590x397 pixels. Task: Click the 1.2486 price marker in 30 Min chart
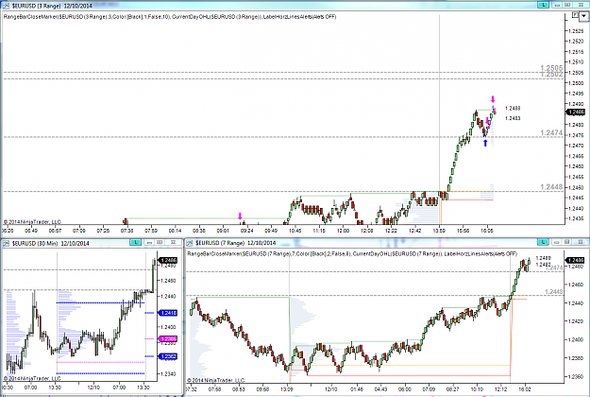[169, 260]
